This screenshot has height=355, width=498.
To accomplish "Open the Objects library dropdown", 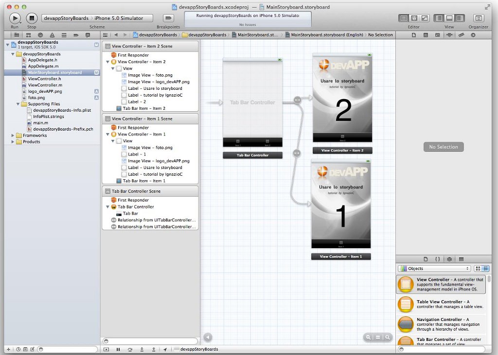I will [434, 269].
